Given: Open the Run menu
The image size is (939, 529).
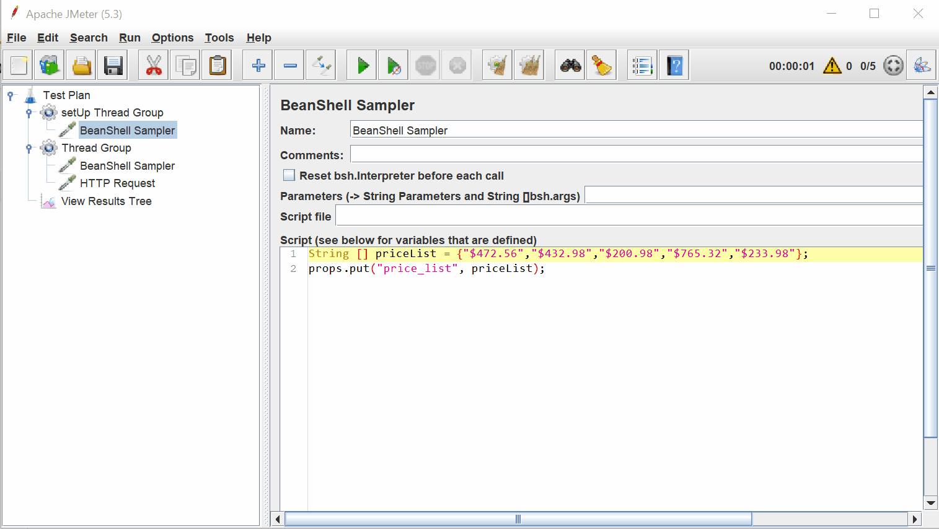Looking at the screenshot, I should pos(130,38).
